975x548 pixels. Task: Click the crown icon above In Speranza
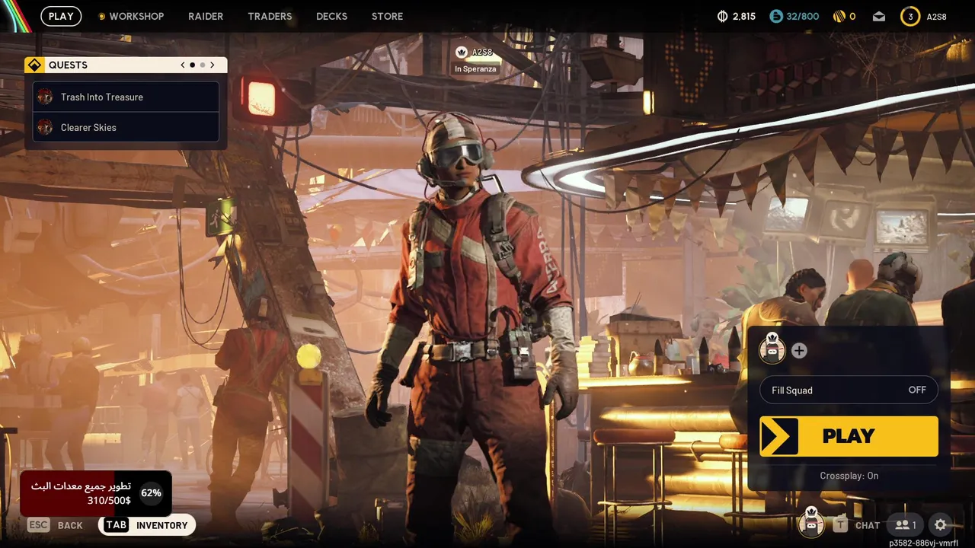pos(461,52)
